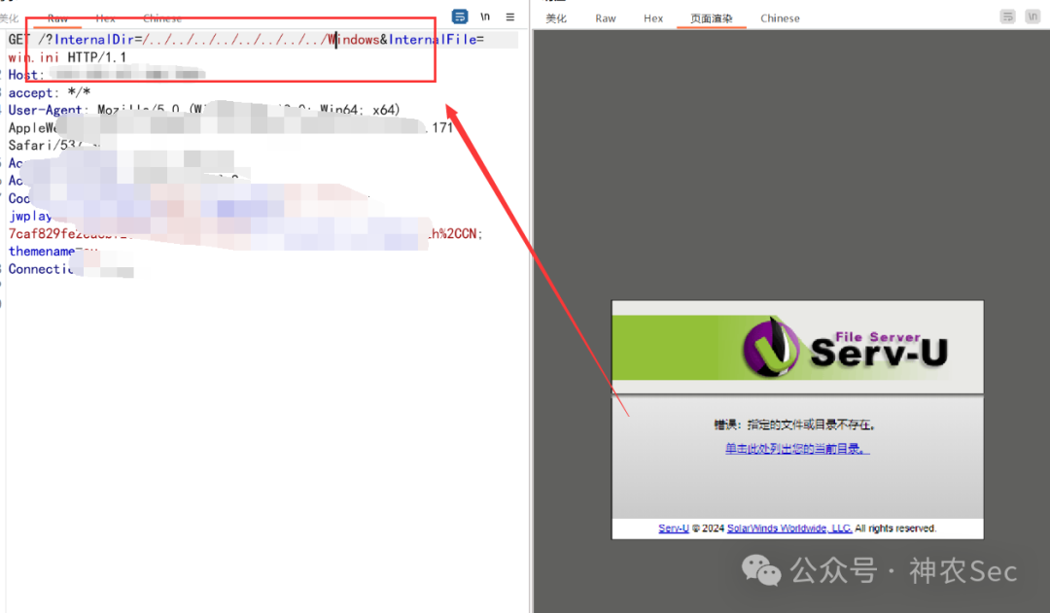Screen dimensions: 1050x613
Task: Click the win.ini HTTP/1.1 line
Action: (x=67, y=57)
